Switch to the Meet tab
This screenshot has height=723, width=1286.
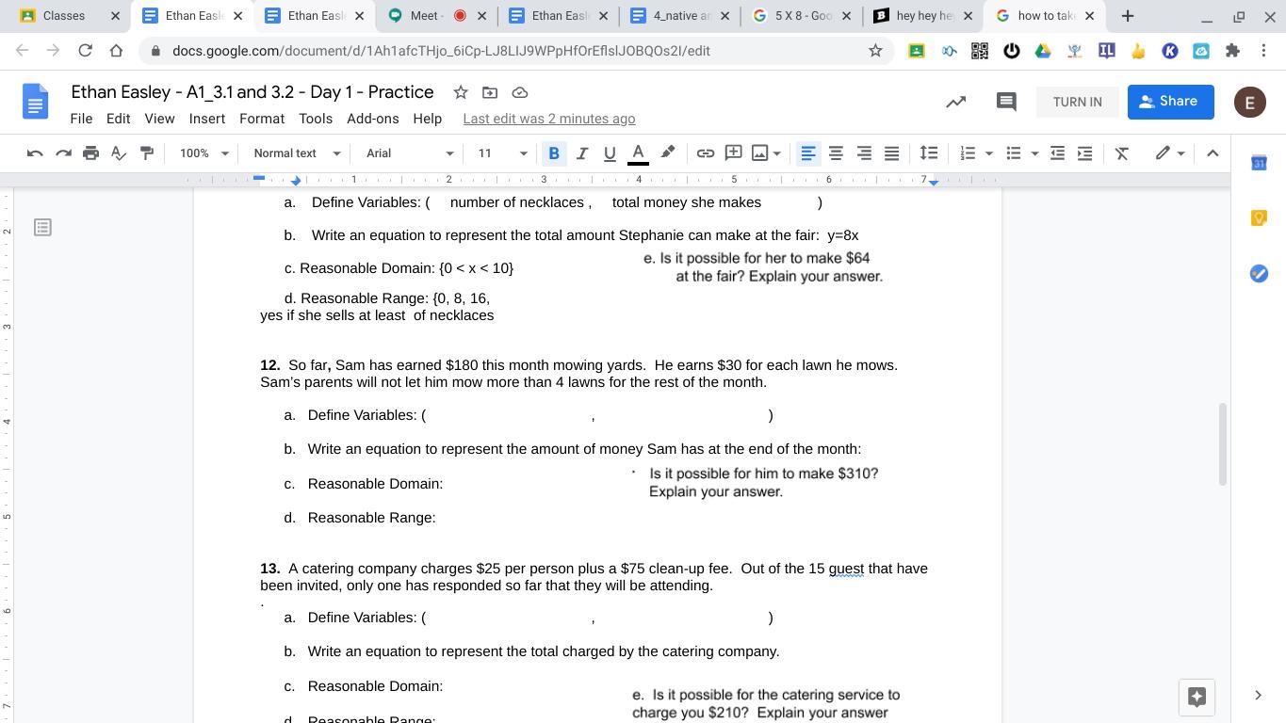pos(438,16)
